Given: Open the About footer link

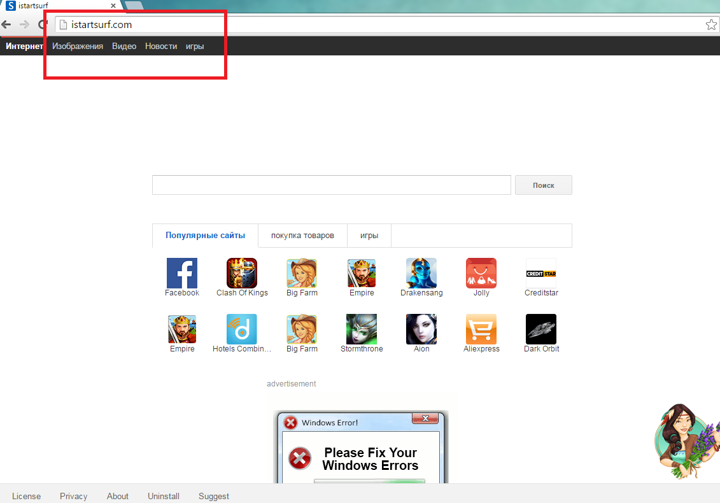Looking at the screenshot, I should 118,496.
